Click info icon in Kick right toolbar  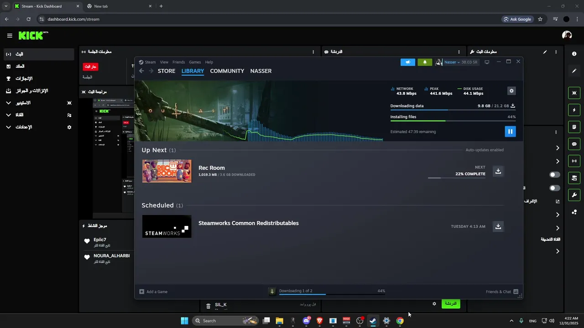point(574,54)
